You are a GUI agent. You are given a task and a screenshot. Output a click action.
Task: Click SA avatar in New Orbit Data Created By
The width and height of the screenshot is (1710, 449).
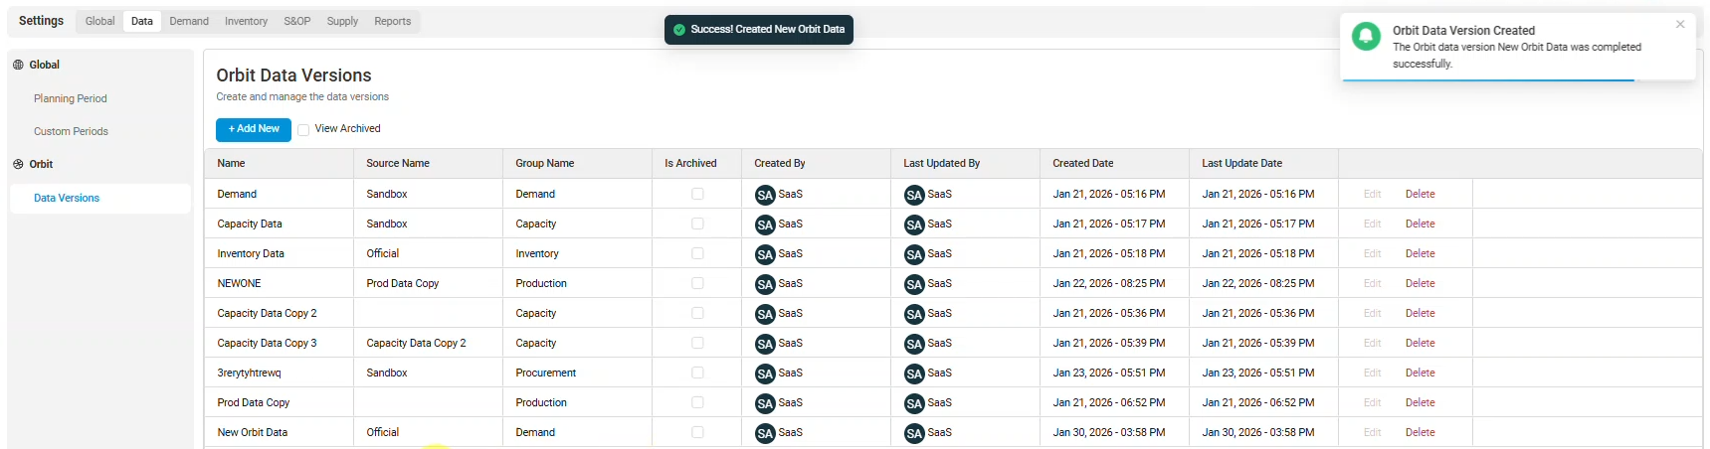[764, 433]
